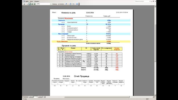Go to the last page navigation button
The image size is (178, 100).
(41, 97)
